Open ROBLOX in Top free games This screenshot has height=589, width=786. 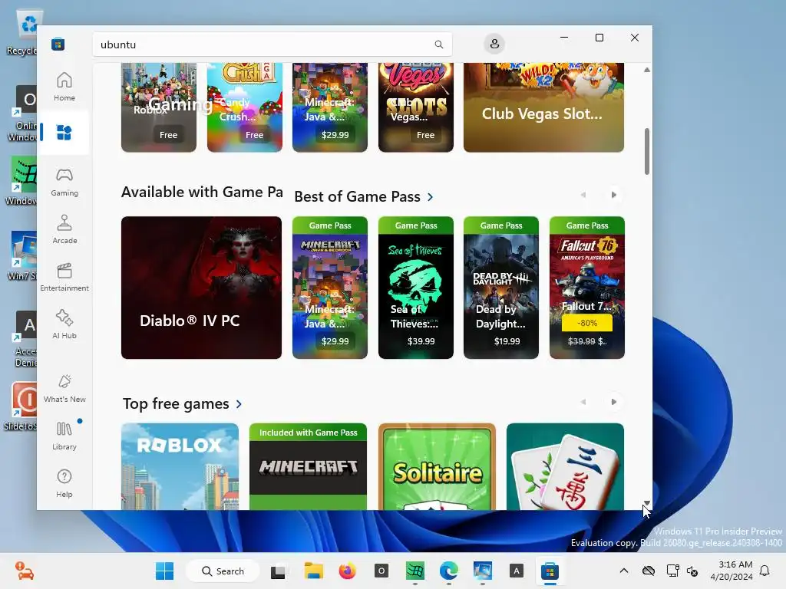coord(180,466)
